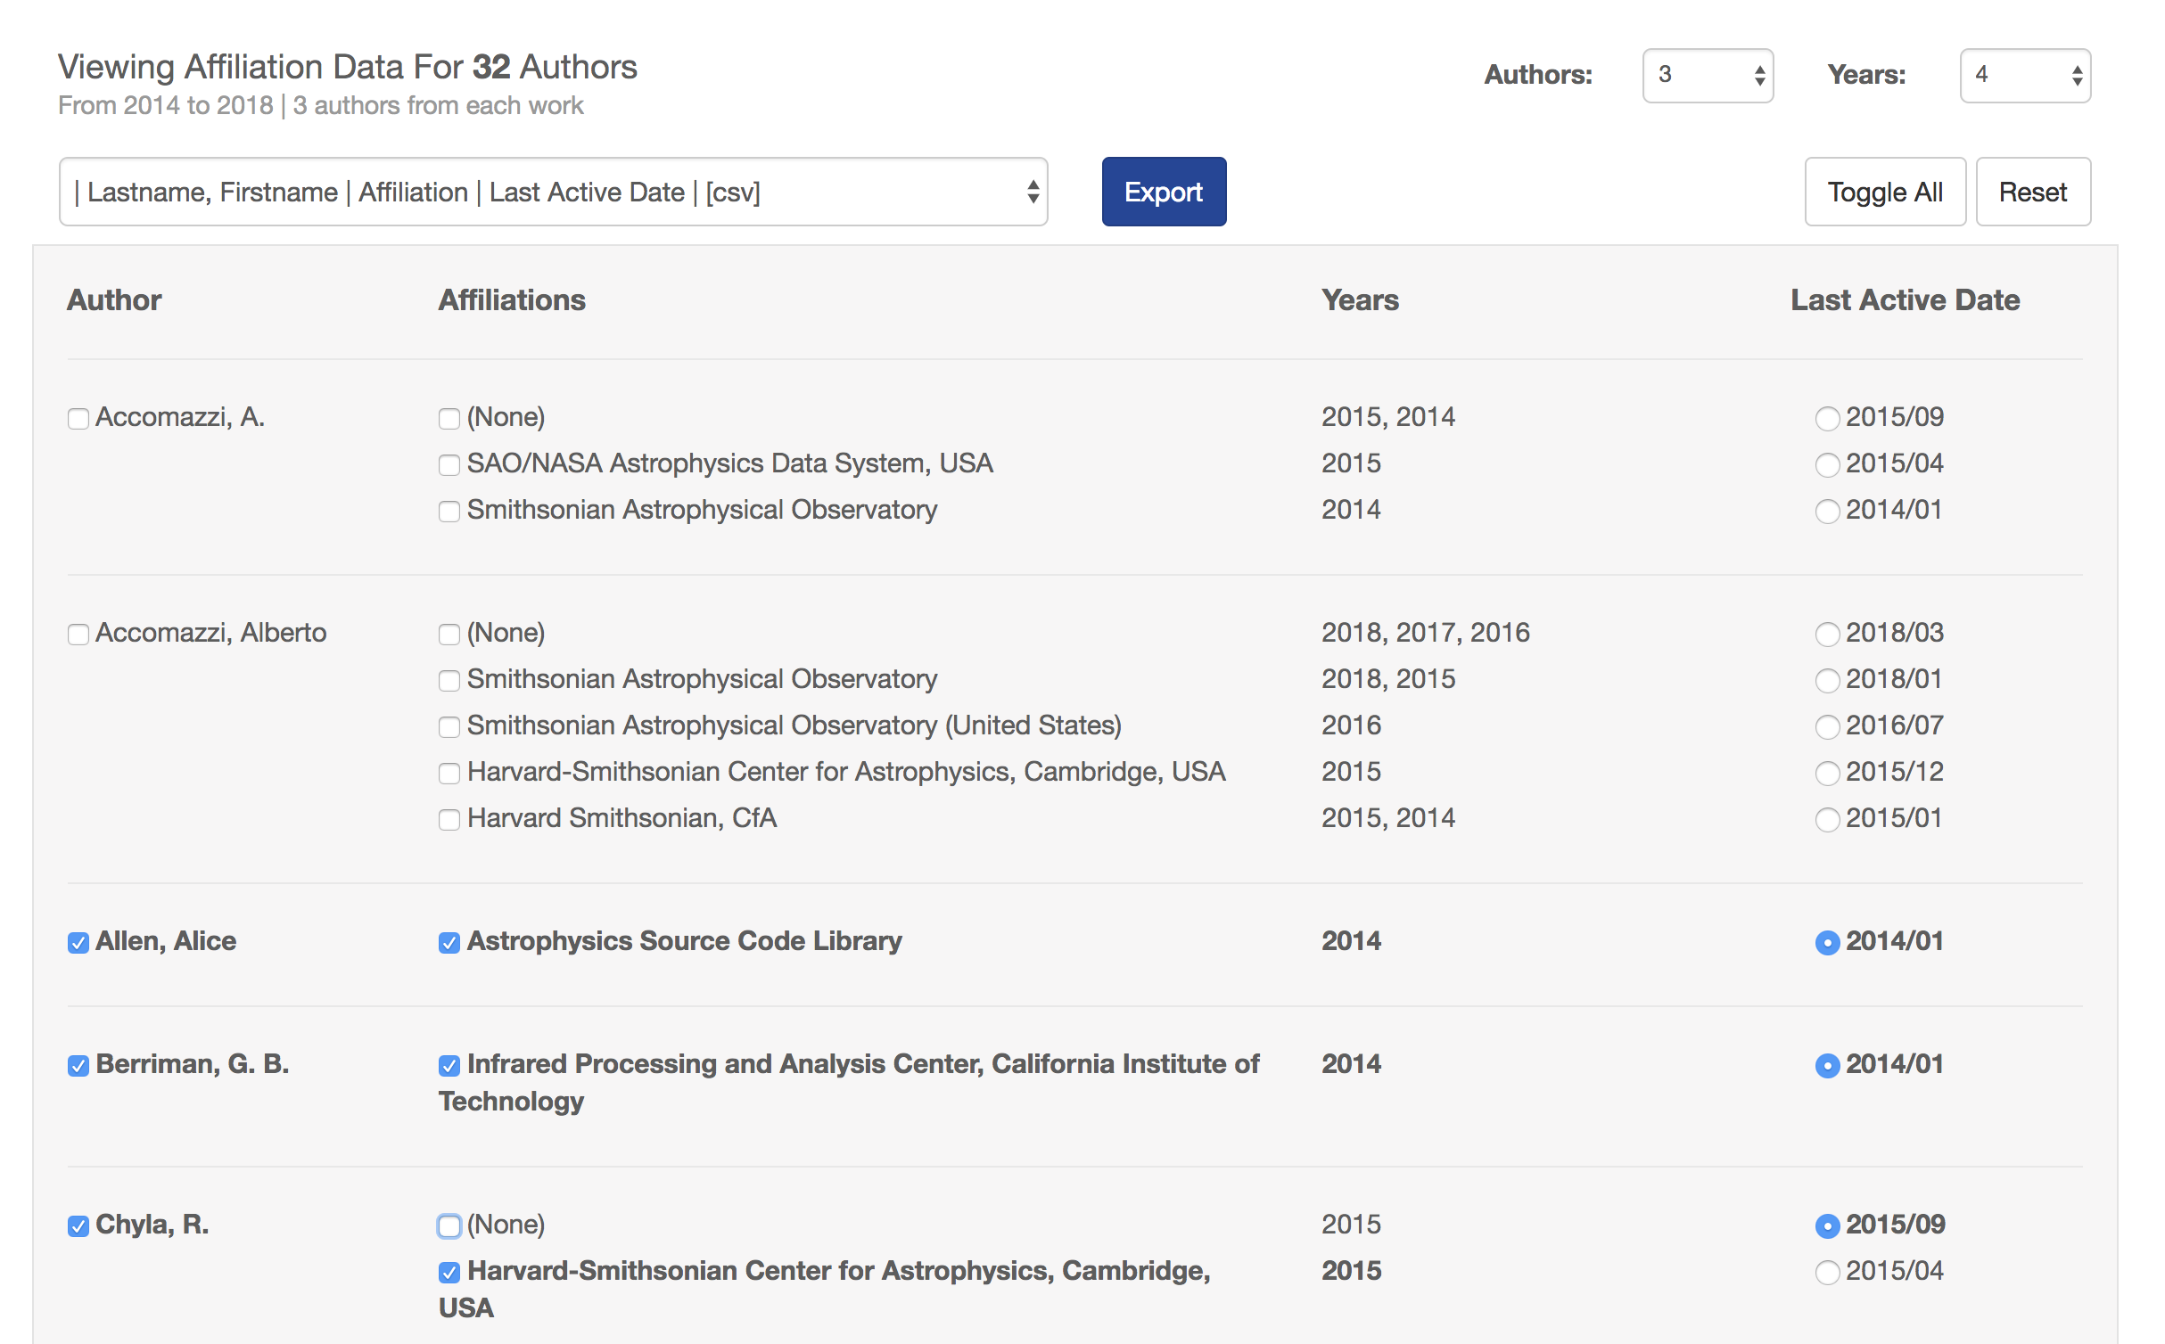
Task: Enable the (None) affiliation under Chyla, R.
Action: coord(449,1226)
